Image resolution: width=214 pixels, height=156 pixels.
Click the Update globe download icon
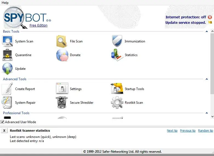[x=7, y=69]
